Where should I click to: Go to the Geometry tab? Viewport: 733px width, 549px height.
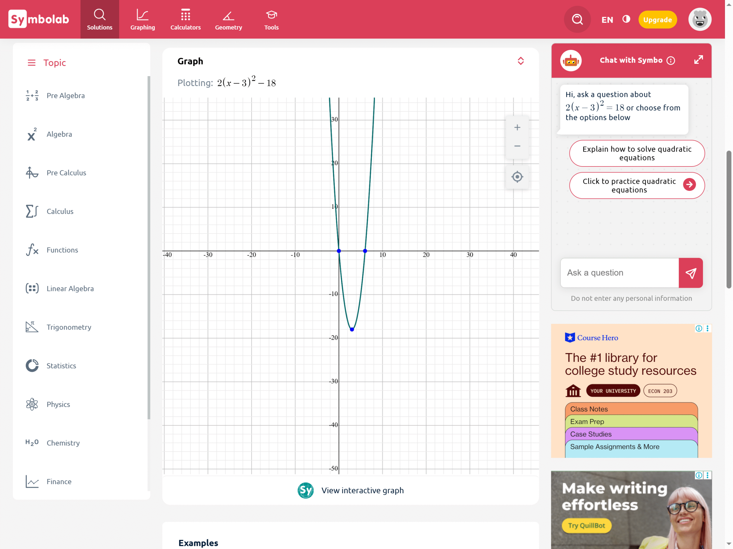tap(228, 19)
